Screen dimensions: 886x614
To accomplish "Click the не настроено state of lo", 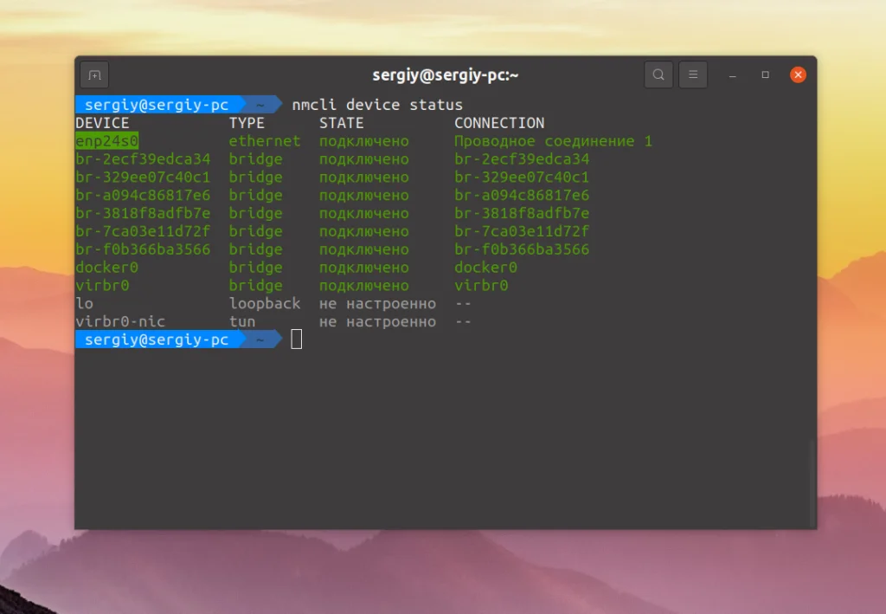I will pos(376,303).
